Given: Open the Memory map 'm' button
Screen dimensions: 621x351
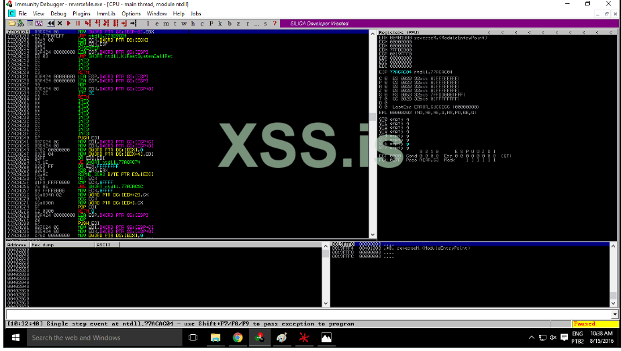Looking at the screenshot, I should click(166, 23).
